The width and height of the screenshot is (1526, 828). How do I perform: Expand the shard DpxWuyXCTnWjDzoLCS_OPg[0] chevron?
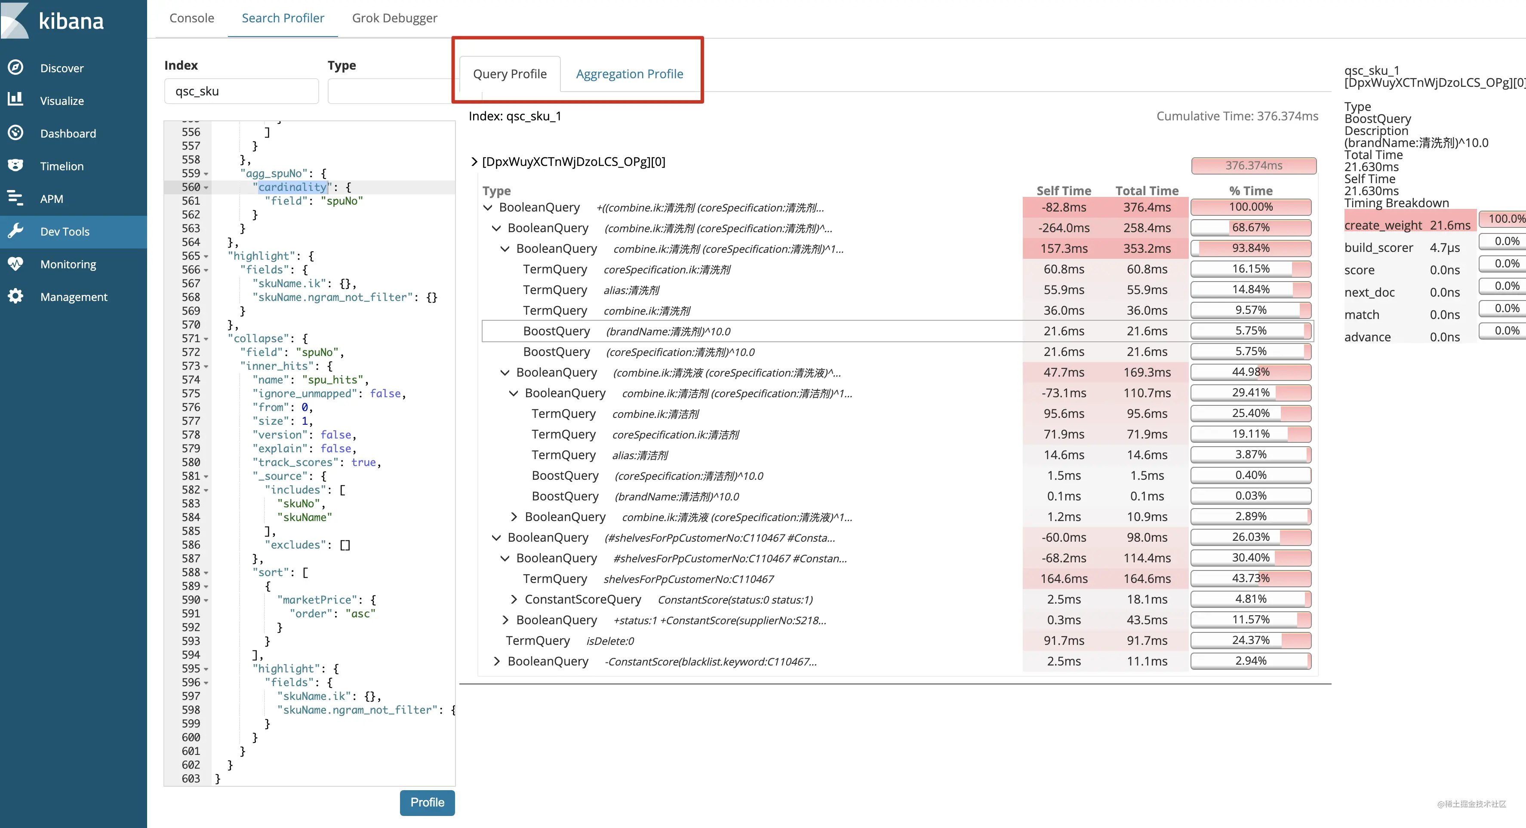[x=474, y=162]
